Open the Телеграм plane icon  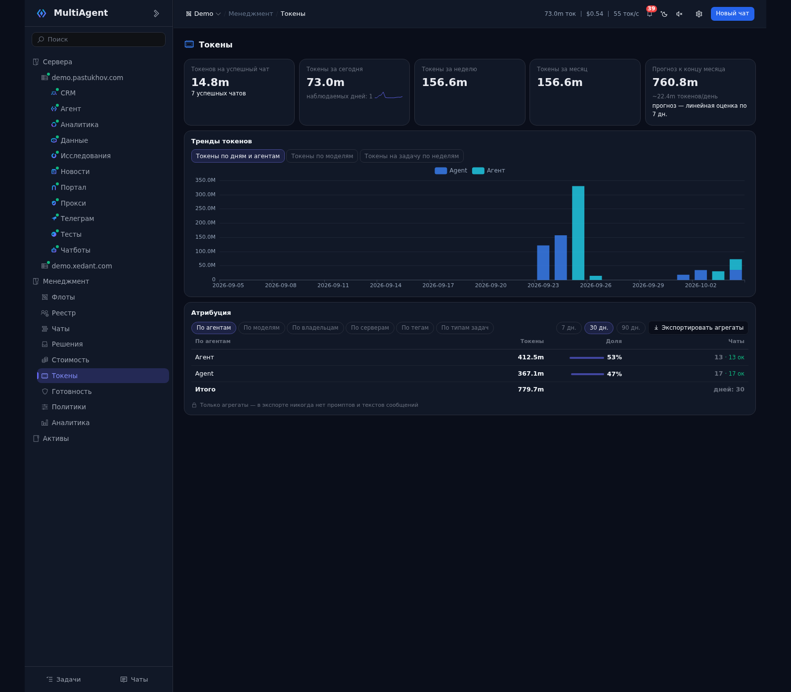click(54, 218)
